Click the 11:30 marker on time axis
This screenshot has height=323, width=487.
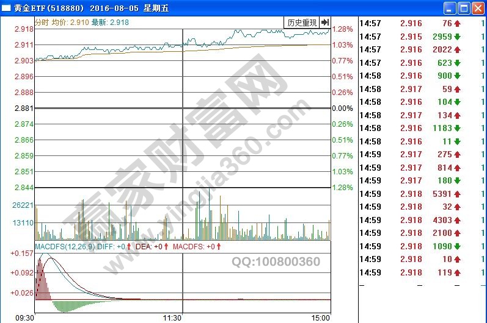pyautogui.click(x=173, y=318)
